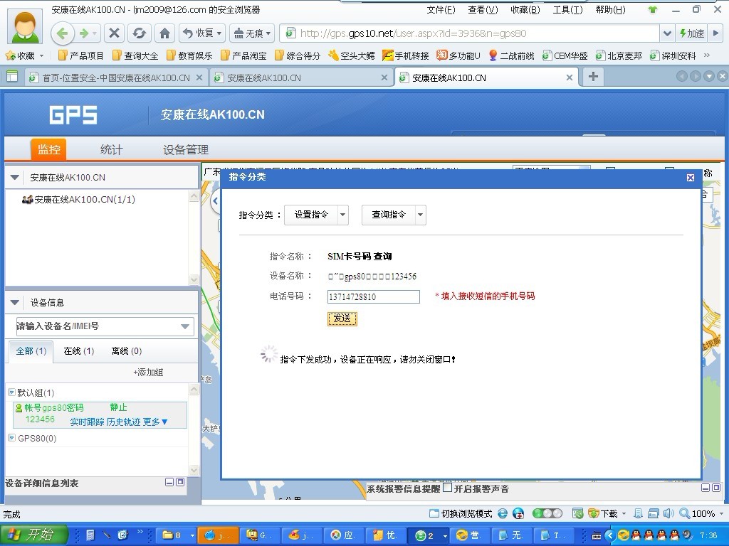Open the 手机转接 bookmark
The height and width of the screenshot is (546, 729).
pos(405,55)
